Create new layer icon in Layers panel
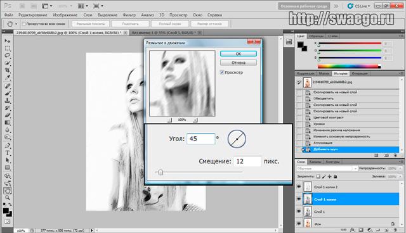The width and height of the screenshot is (406, 233). [x=386, y=230]
